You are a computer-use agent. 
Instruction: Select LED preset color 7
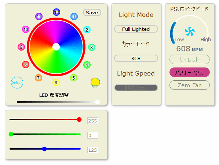click(39, 78)
